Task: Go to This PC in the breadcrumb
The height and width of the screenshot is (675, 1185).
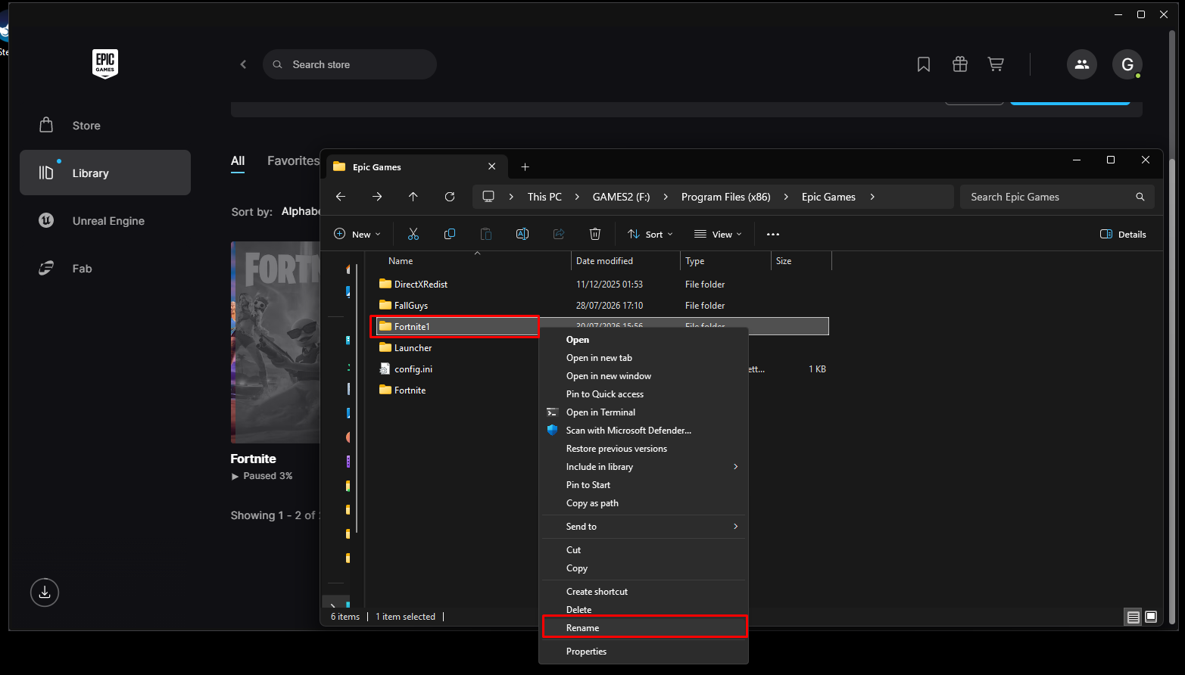Action: 545,197
